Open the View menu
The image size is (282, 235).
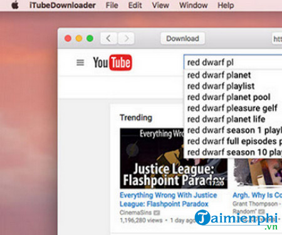coord(160,5)
